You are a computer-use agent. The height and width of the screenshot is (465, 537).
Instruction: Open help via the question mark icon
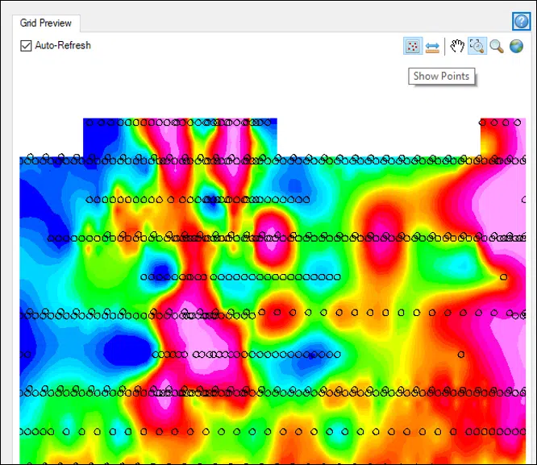521,22
